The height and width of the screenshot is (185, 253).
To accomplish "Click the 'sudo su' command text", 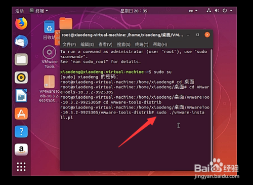I will (x=162, y=72).
